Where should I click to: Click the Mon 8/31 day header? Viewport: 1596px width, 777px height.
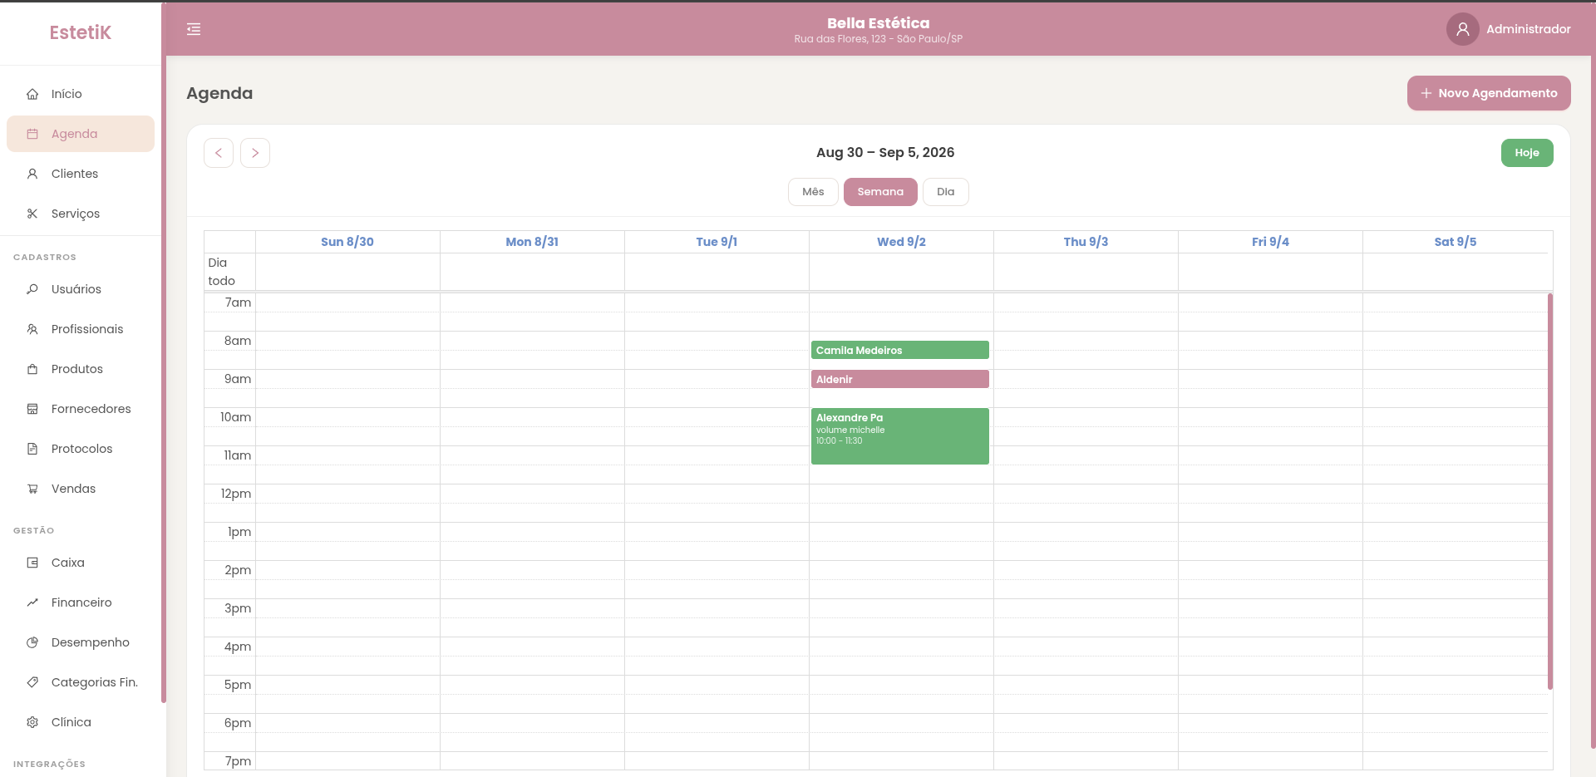click(532, 242)
